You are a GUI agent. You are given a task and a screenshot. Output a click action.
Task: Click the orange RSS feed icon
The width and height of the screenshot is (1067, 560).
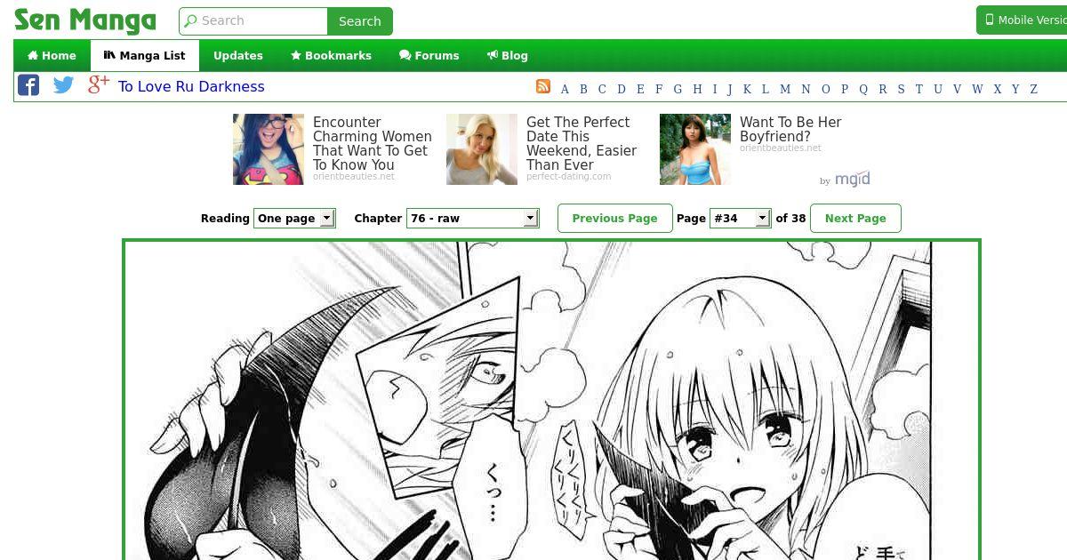(x=543, y=86)
